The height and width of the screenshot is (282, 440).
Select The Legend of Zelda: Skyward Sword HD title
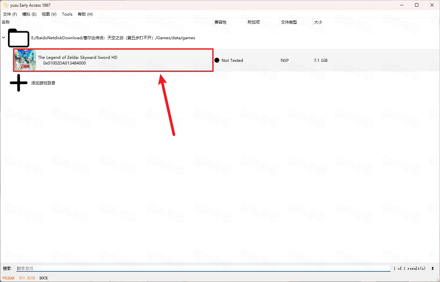[77, 58]
